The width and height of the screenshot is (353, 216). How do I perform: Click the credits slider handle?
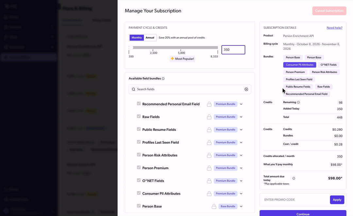pos(131,47)
